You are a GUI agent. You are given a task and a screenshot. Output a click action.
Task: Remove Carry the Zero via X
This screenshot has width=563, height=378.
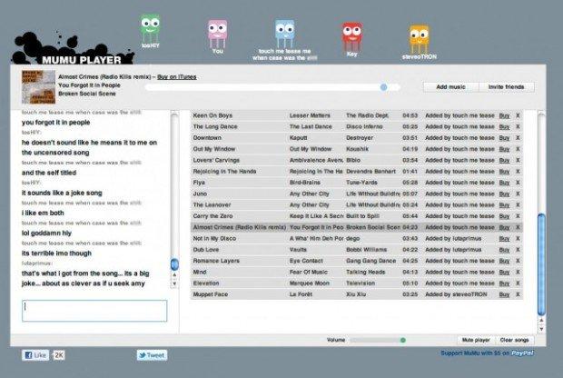(518, 216)
